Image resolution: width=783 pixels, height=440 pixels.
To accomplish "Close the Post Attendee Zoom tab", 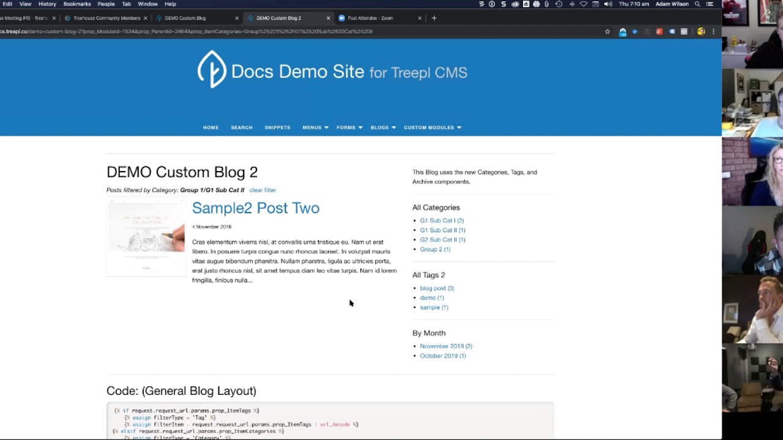I will 420,18.
